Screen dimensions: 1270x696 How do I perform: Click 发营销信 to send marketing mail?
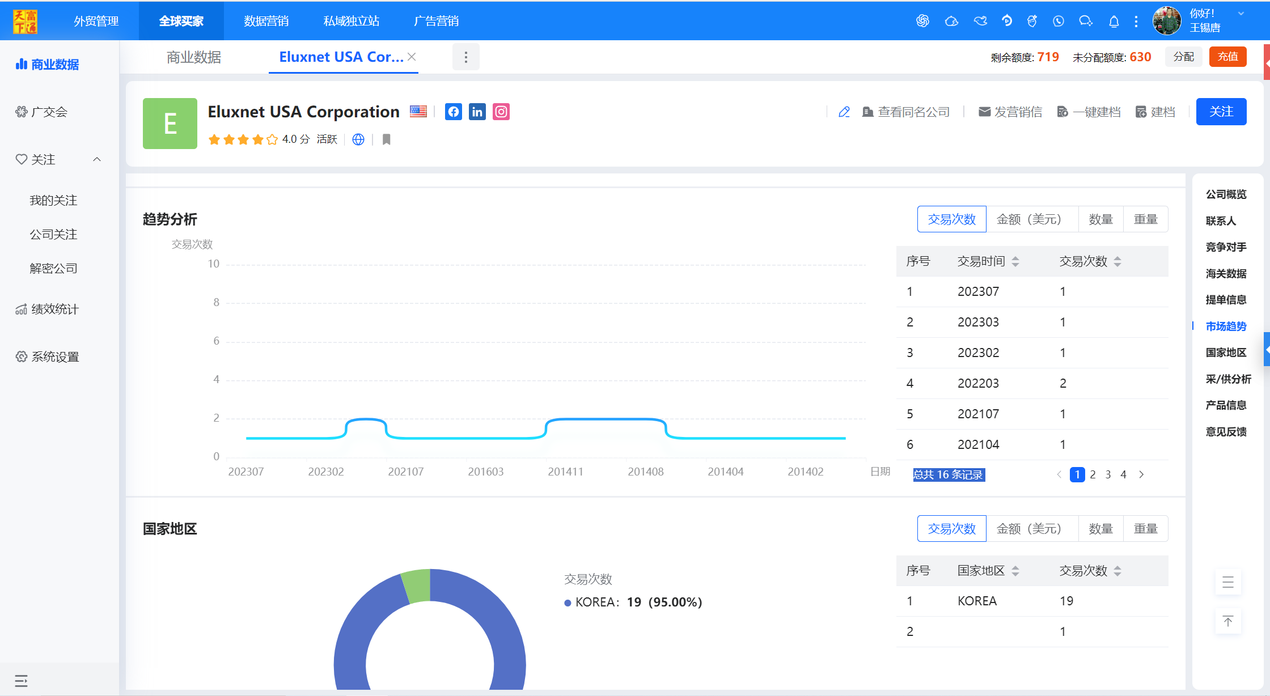(1010, 112)
